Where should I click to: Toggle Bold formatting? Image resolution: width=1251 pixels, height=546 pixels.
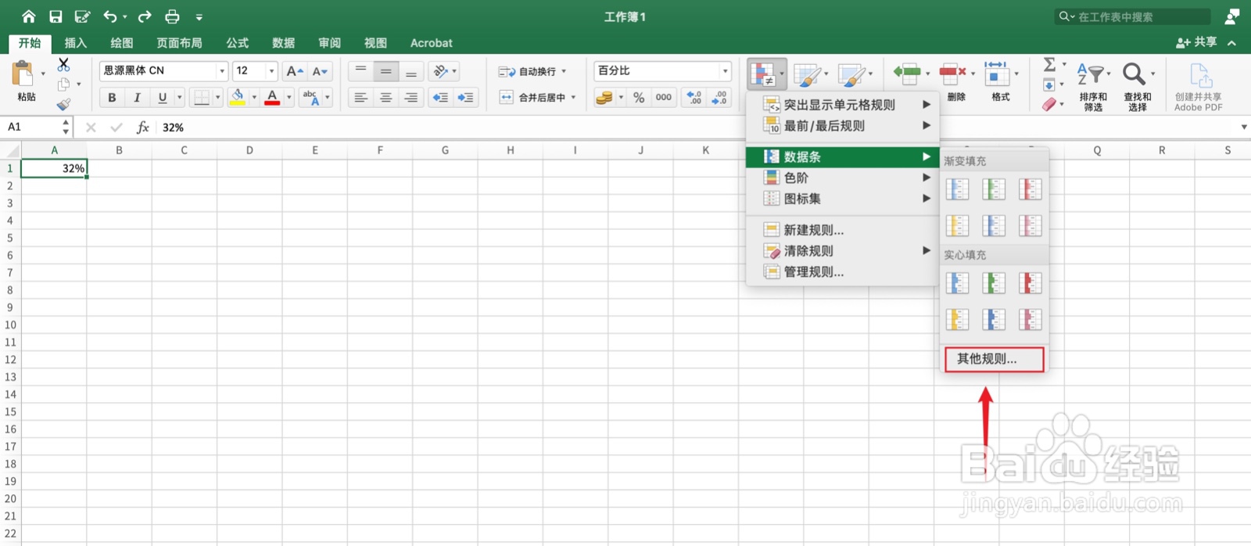(x=112, y=97)
